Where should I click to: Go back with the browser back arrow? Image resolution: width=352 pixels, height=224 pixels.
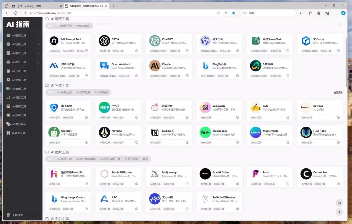coord(7,13)
